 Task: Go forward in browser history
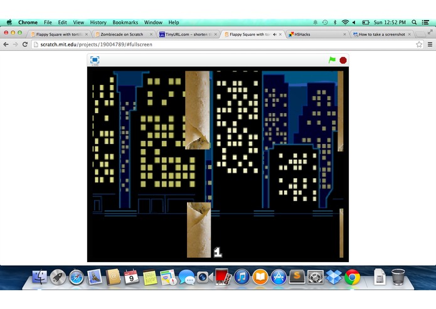(x=16, y=44)
